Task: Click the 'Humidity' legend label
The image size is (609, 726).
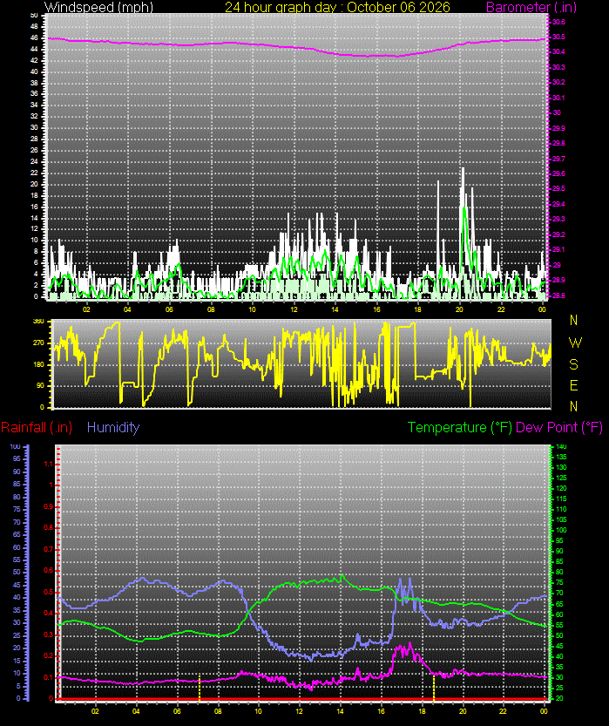Action: tap(113, 427)
